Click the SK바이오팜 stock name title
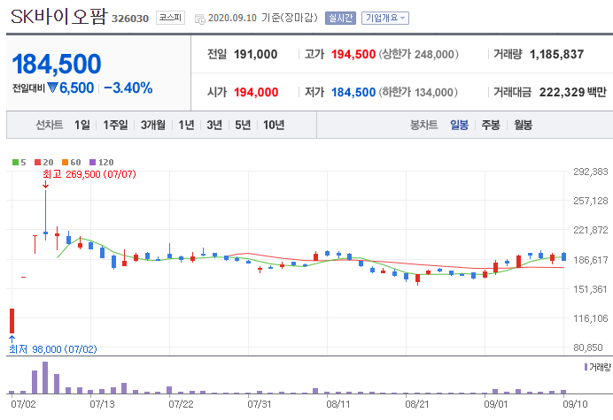The image size is (613, 420). point(58,17)
